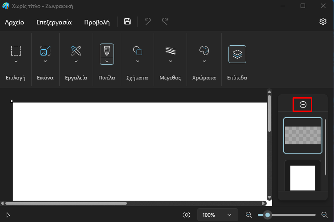Click the horizontal scrollbar left arrow
Image resolution: width=334 pixels, height=222 pixels.
(x=2, y=203)
